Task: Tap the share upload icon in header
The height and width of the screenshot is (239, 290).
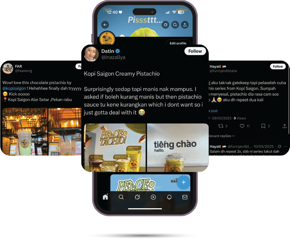Action: tap(185, 25)
